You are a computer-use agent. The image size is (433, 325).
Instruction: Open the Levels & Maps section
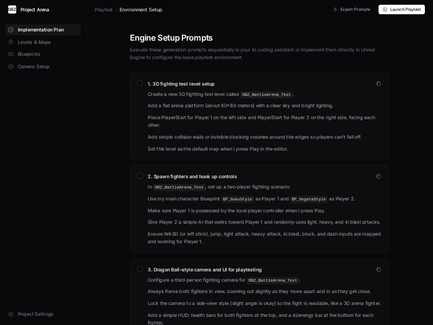click(34, 42)
